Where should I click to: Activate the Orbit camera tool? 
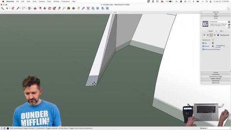click(74, 8)
